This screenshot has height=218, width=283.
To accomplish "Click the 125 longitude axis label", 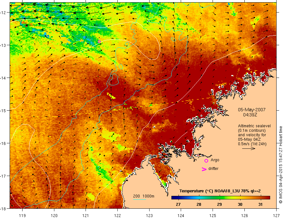I will [x=213, y=215].
